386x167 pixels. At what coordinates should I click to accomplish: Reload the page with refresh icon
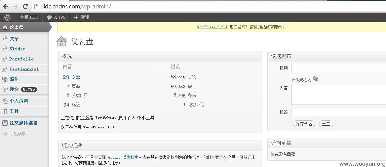(25, 7)
